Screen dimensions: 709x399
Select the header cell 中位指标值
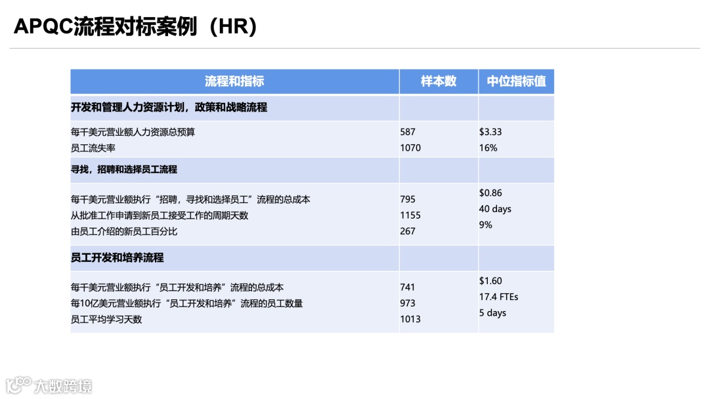(516, 81)
